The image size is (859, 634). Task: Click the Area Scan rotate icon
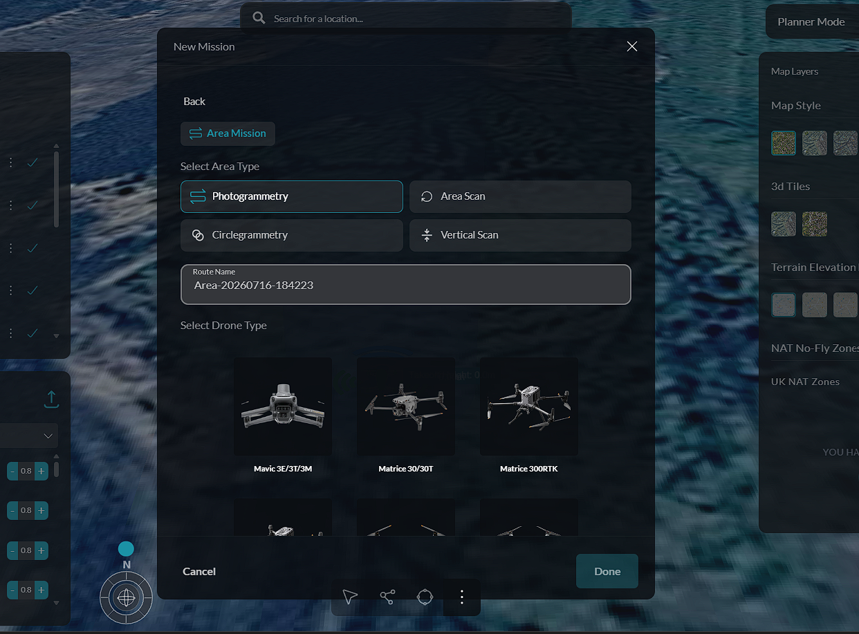click(427, 196)
